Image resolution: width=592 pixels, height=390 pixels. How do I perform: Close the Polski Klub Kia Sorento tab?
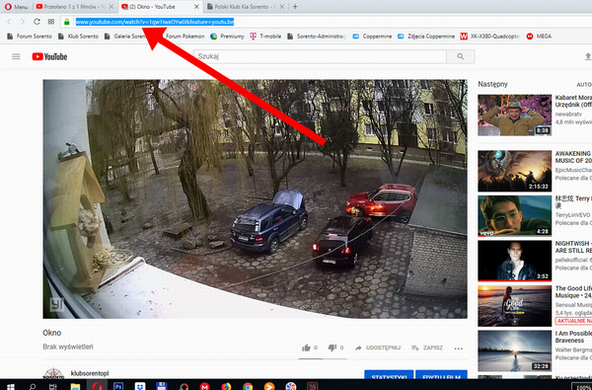[x=281, y=7]
